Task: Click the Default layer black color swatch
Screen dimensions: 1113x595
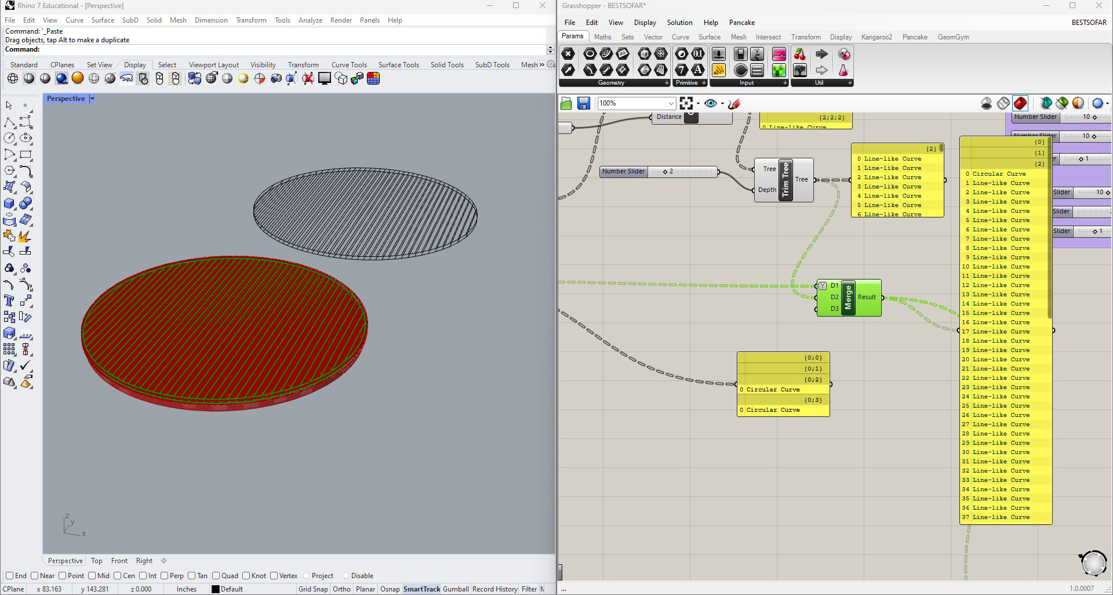Action: 215,589
